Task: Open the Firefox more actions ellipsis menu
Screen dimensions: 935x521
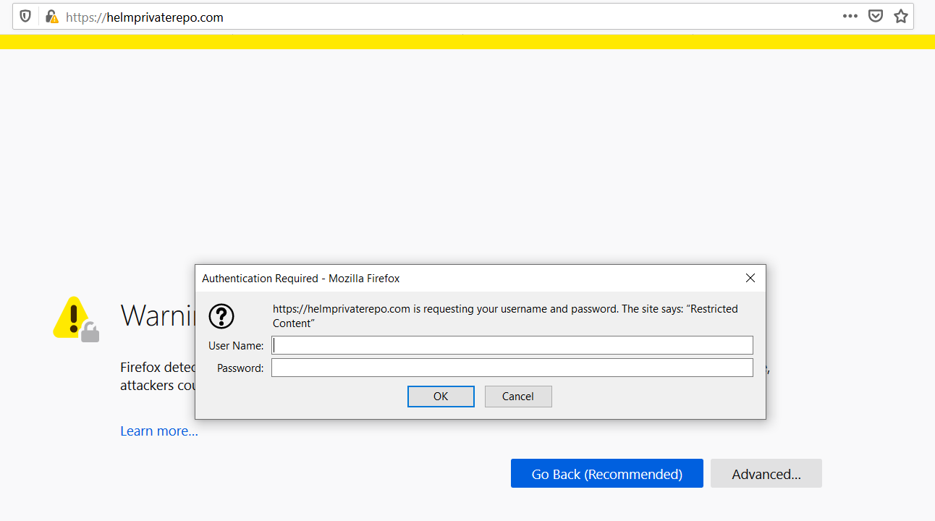Action: click(850, 15)
